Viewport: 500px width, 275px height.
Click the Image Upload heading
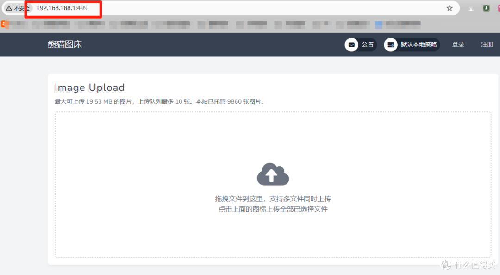point(90,87)
